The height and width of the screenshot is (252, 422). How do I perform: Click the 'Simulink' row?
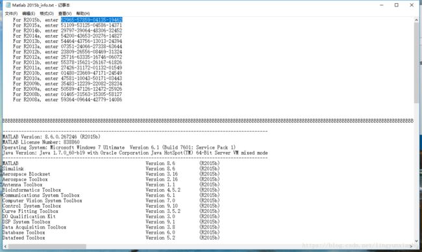pyautogui.click(x=111, y=169)
